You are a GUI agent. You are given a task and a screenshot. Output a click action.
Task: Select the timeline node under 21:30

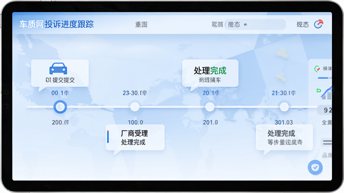(x=284, y=107)
